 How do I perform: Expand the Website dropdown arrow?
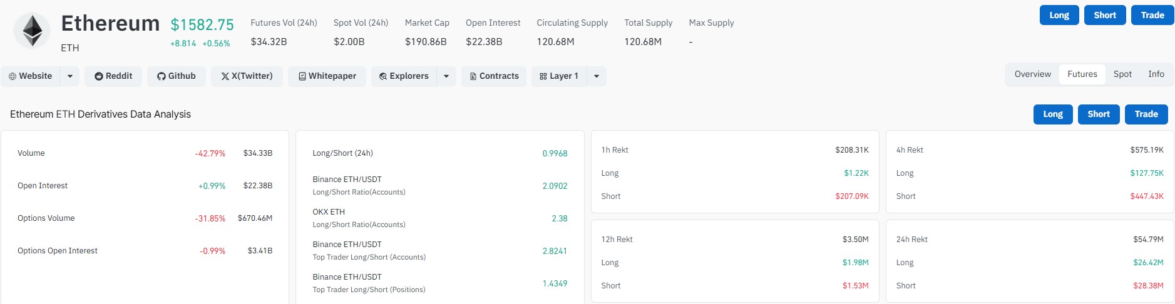coord(70,76)
